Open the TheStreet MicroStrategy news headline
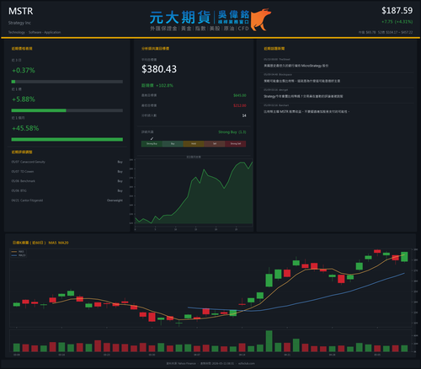 coord(296,66)
